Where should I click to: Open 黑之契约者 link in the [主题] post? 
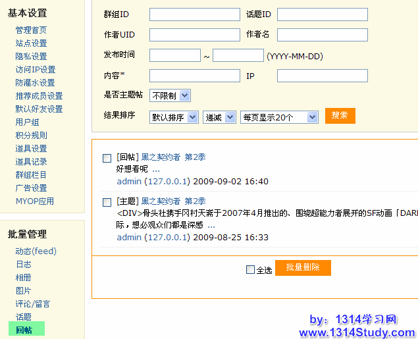[x=161, y=201]
